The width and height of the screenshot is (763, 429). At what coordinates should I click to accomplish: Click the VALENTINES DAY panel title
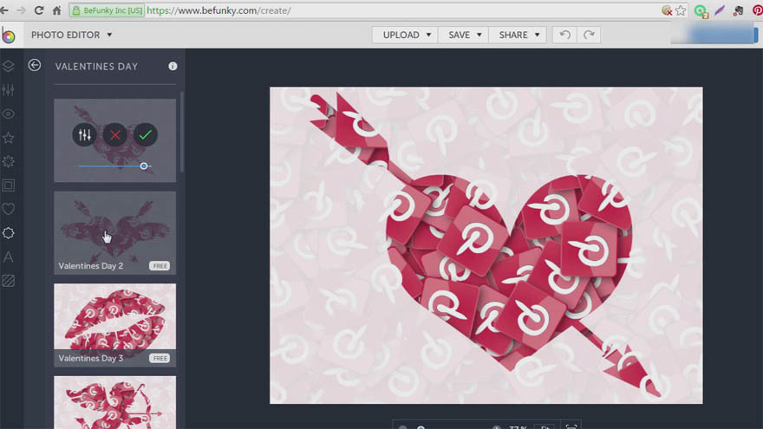96,67
